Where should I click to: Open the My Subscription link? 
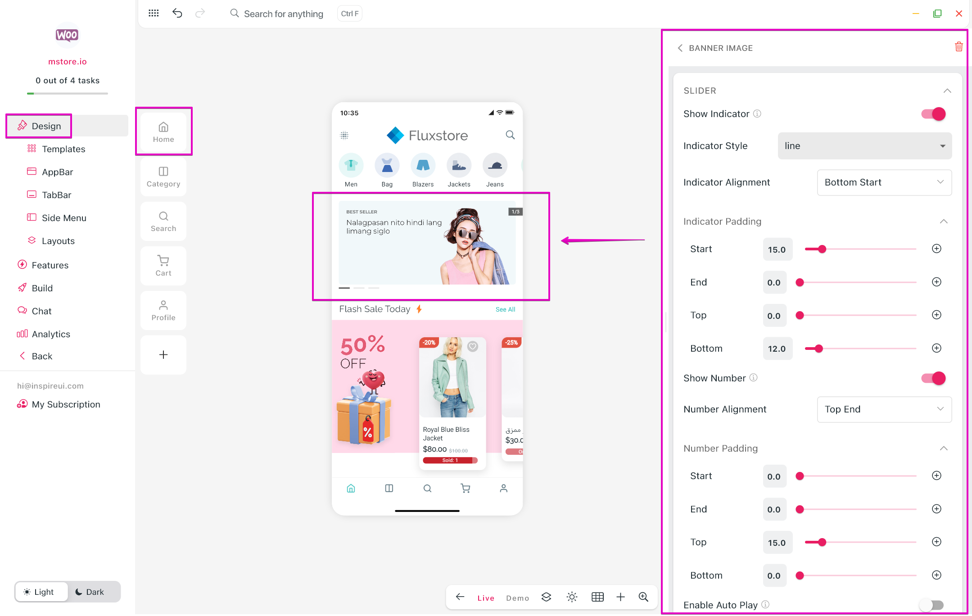click(x=66, y=404)
